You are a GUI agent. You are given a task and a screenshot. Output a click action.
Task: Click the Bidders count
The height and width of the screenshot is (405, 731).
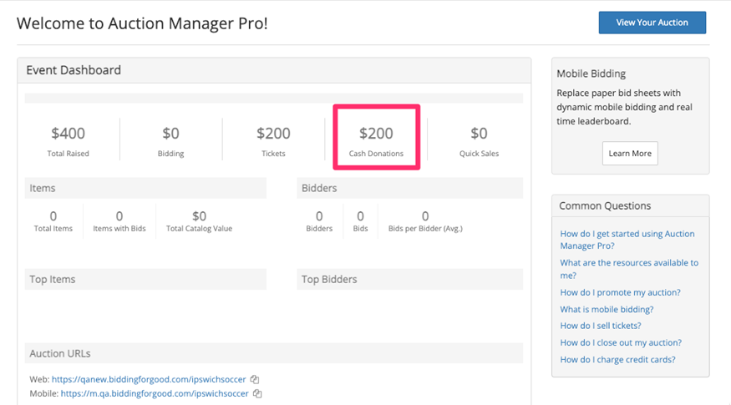pos(319,216)
